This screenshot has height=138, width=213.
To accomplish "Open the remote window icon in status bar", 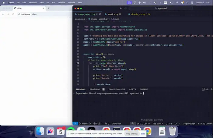I will [x=75, y=123].
